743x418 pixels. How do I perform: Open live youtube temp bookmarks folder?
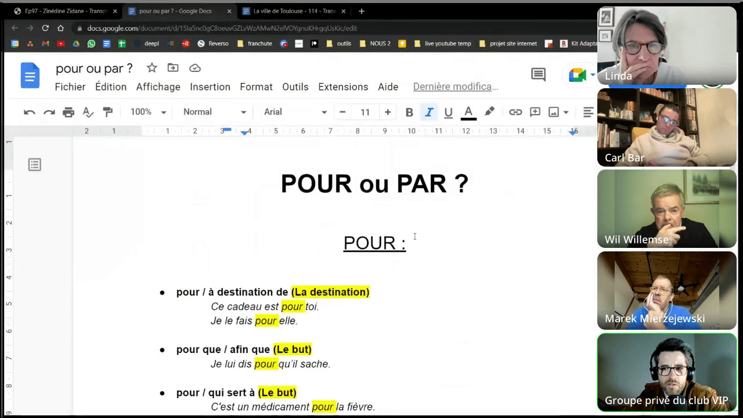click(442, 44)
